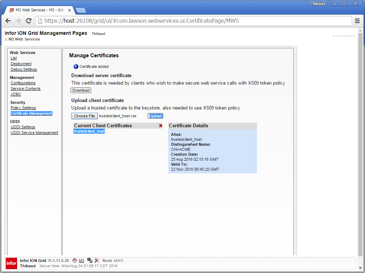Reload the page with refresh icon
Image resolution: width=365 pixels, height=273 pixels.
(29, 21)
